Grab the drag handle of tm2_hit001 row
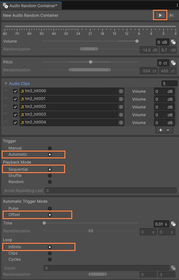This screenshot has height=280, width=179. [6, 98]
